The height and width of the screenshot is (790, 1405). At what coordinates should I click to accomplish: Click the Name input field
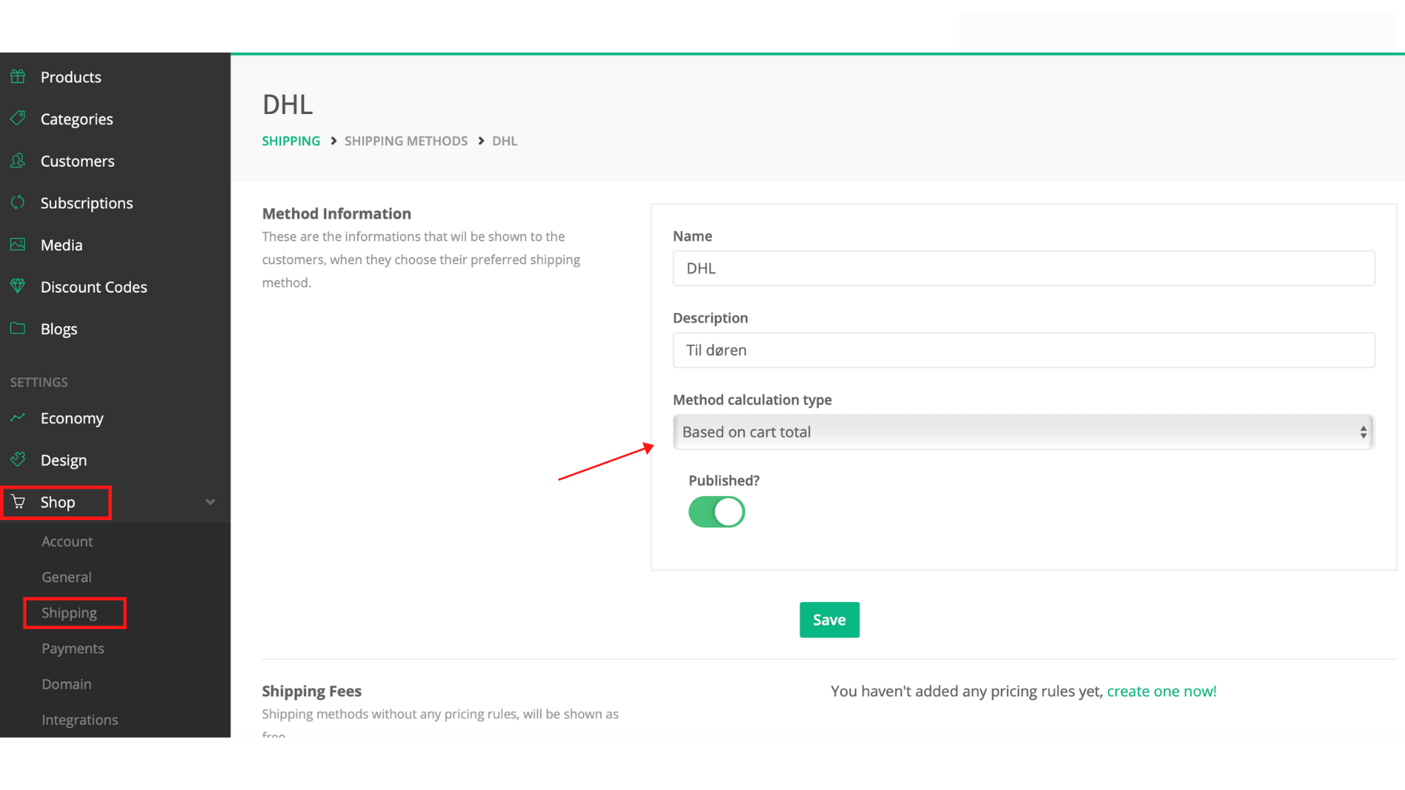click(1023, 268)
